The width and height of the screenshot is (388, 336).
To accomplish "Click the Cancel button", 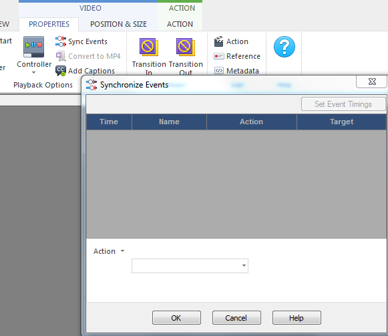I will pyautogui.click(x=236, y=318).
